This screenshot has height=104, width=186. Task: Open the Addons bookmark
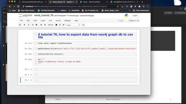coord(62,10)
